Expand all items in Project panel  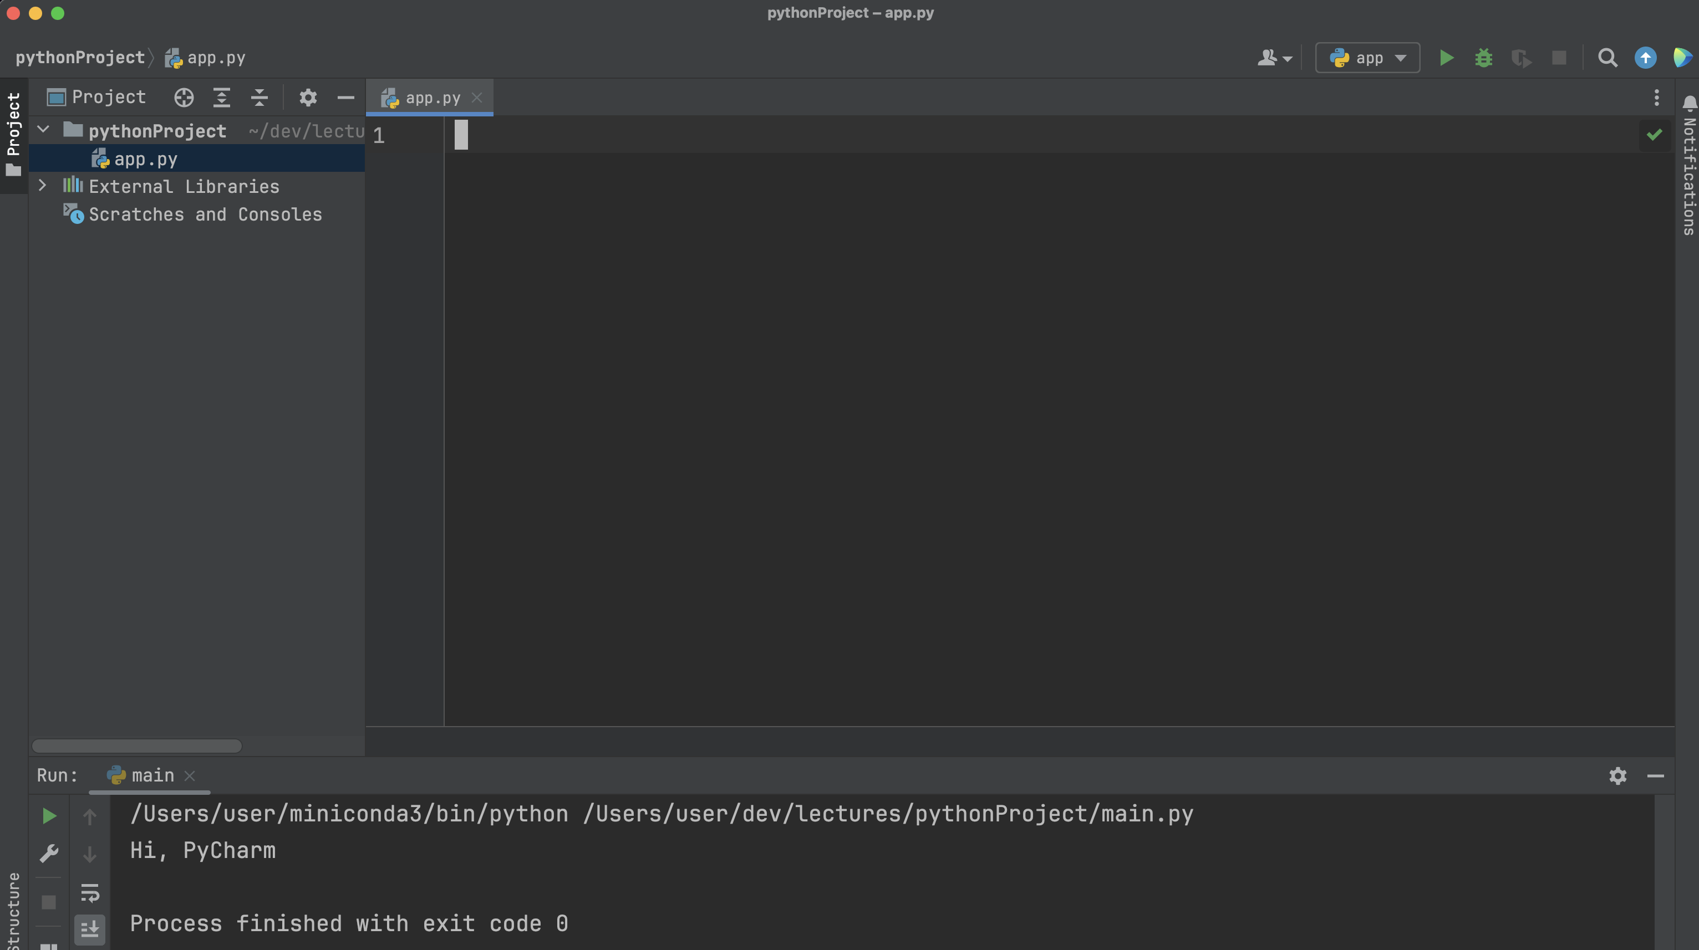(x=222, y=98)
